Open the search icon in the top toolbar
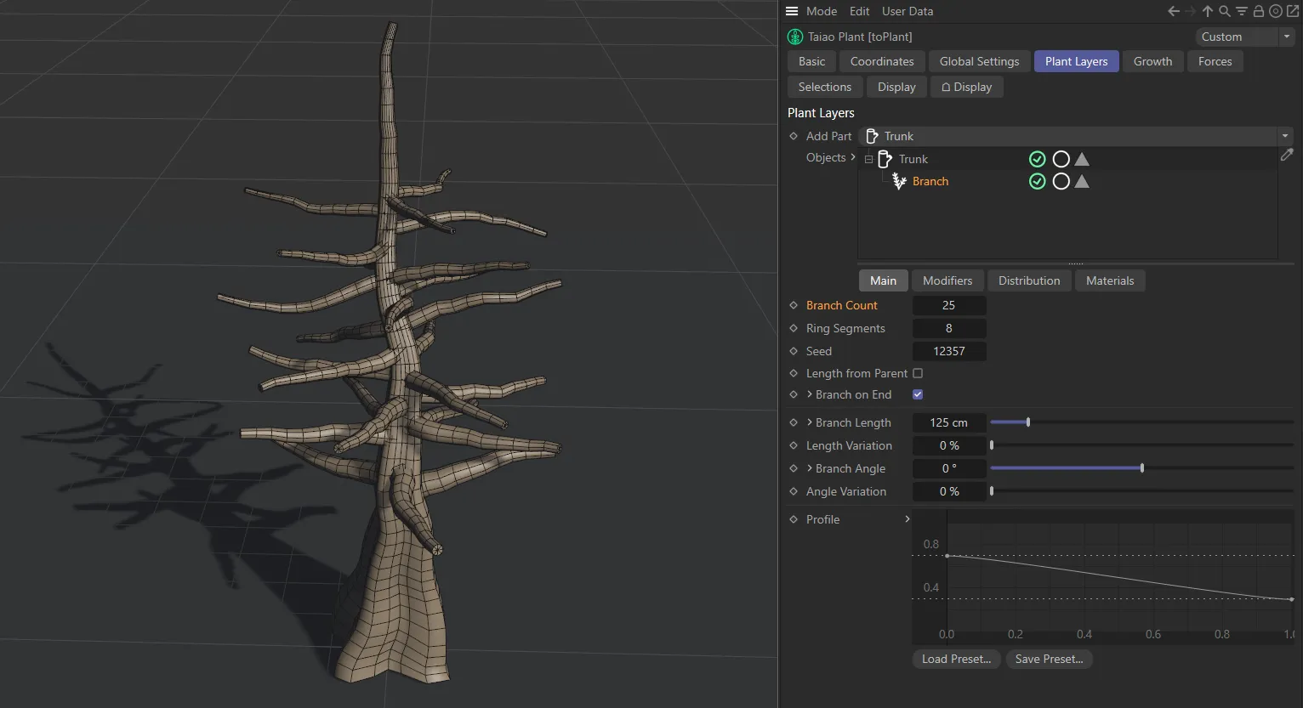The height and width of the screenshot is (708, 1303). tap(1224, 11)
